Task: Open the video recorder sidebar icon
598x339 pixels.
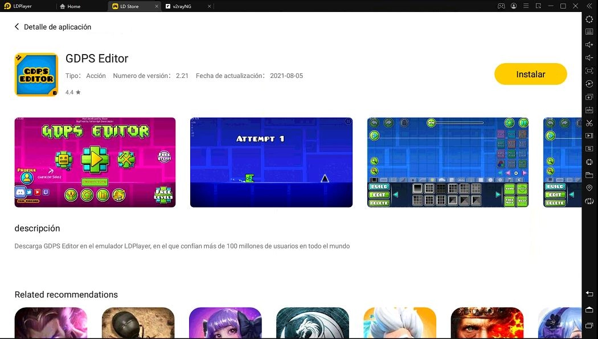Action: point(589,135)
